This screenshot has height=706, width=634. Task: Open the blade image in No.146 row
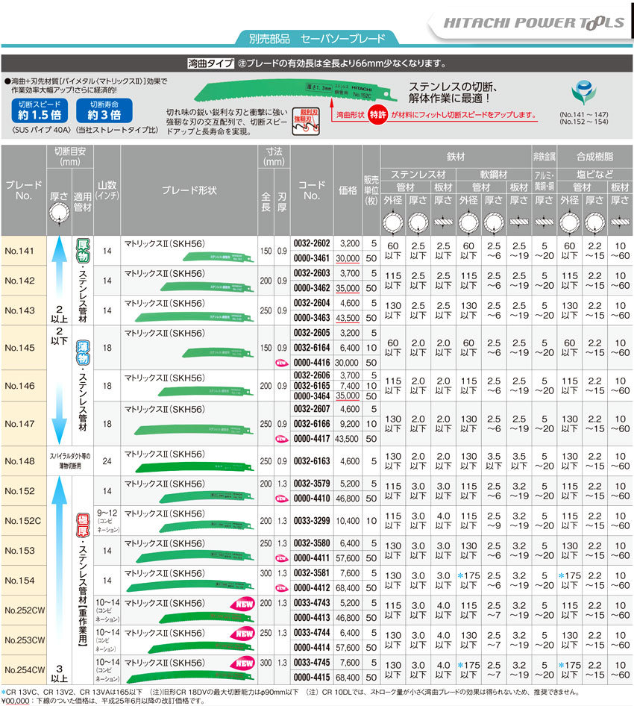coord(206,390)
